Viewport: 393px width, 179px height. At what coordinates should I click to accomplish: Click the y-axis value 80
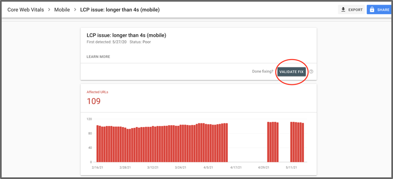[91, 133]
